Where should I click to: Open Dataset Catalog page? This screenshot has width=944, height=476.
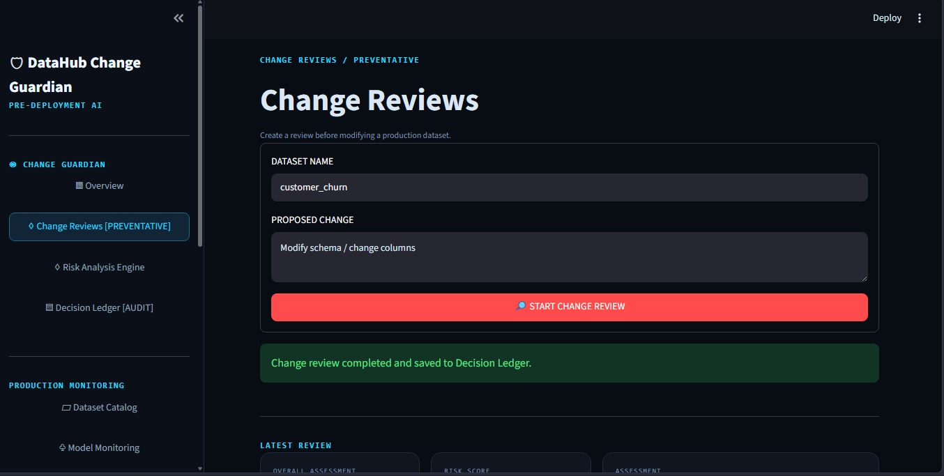(x=99, y=408)
